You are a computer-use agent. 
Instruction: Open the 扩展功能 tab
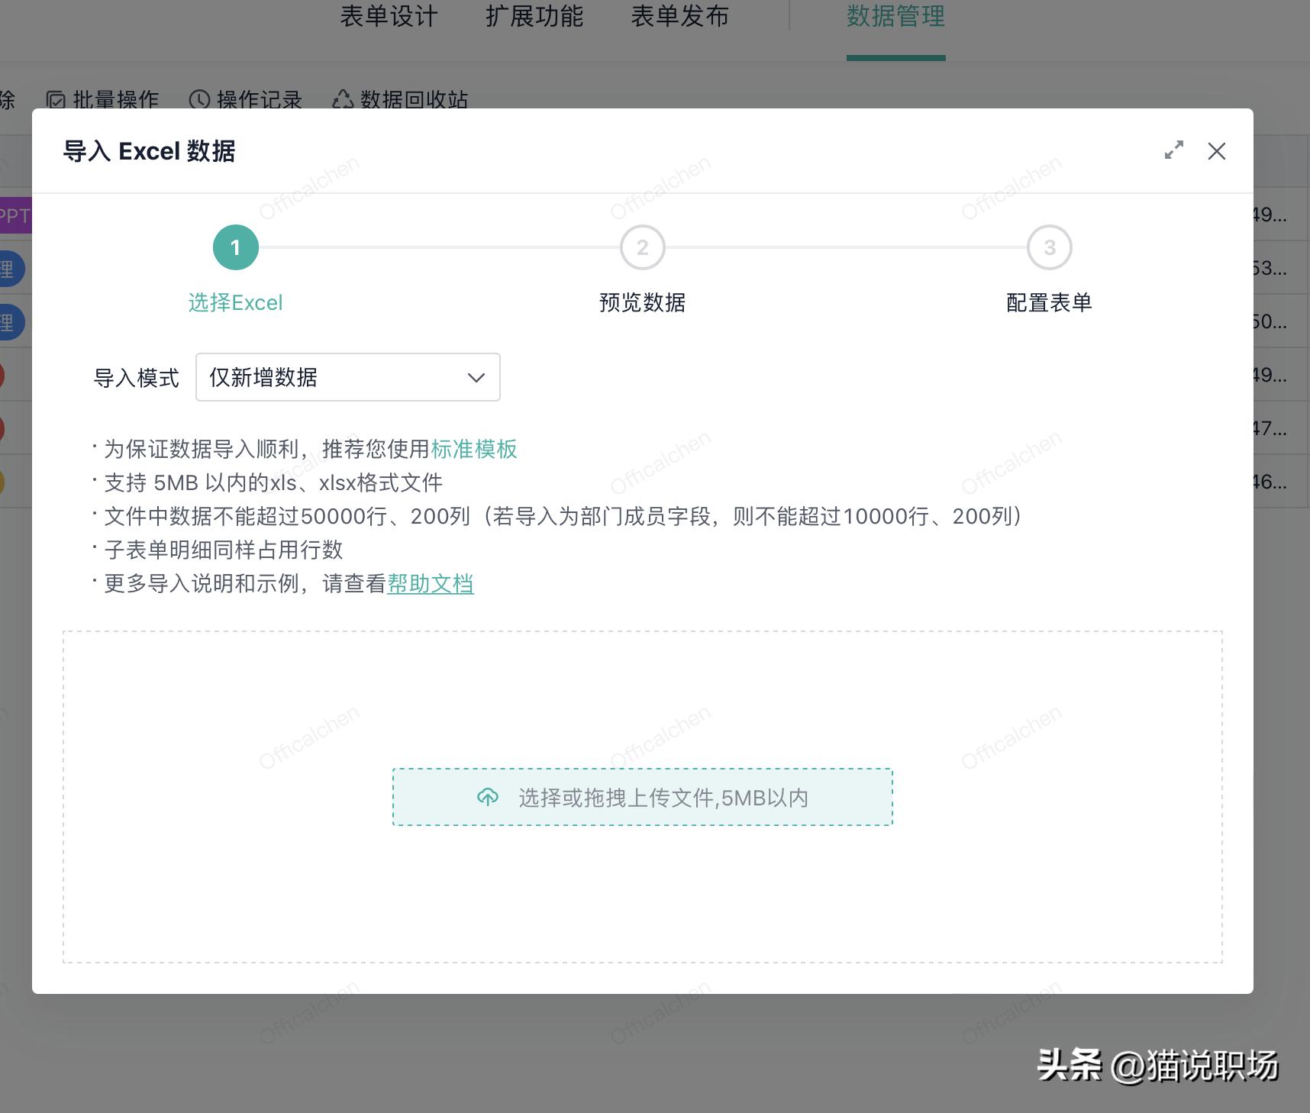pyautogui.click(x=536, y=17)
